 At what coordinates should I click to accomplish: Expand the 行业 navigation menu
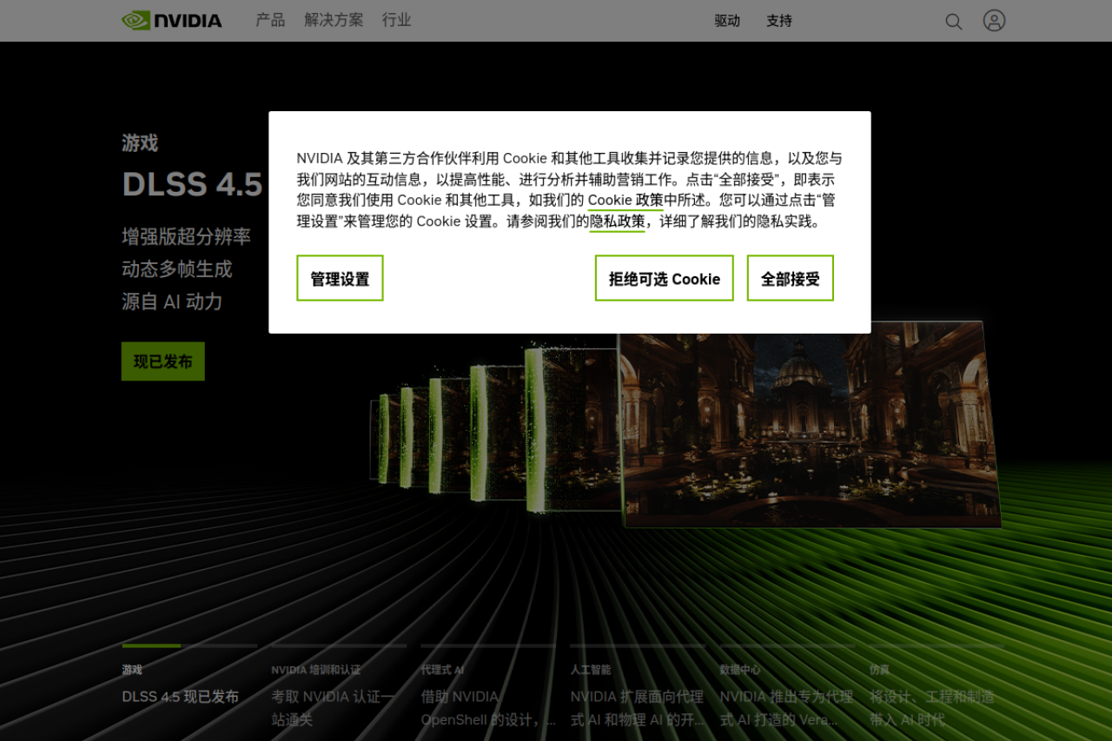point(397,20)
